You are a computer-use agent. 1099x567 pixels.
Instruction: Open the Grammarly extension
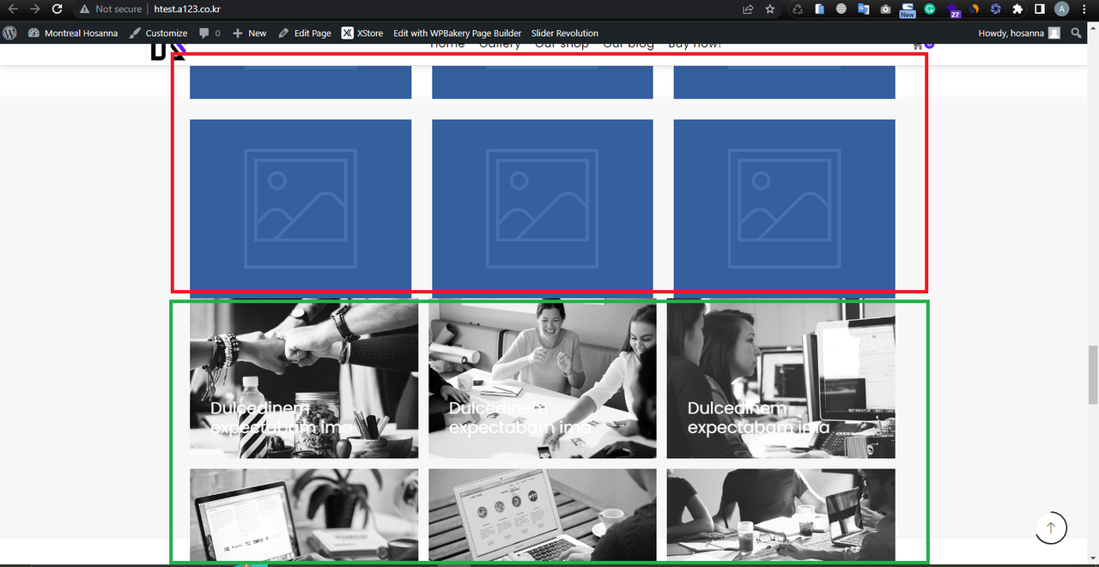pyautogui.click(x=930, y=9)
